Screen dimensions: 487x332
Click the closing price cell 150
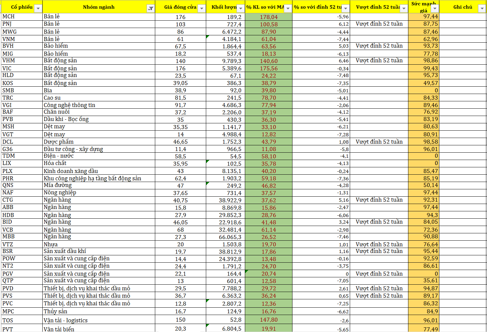click(181, 320)
